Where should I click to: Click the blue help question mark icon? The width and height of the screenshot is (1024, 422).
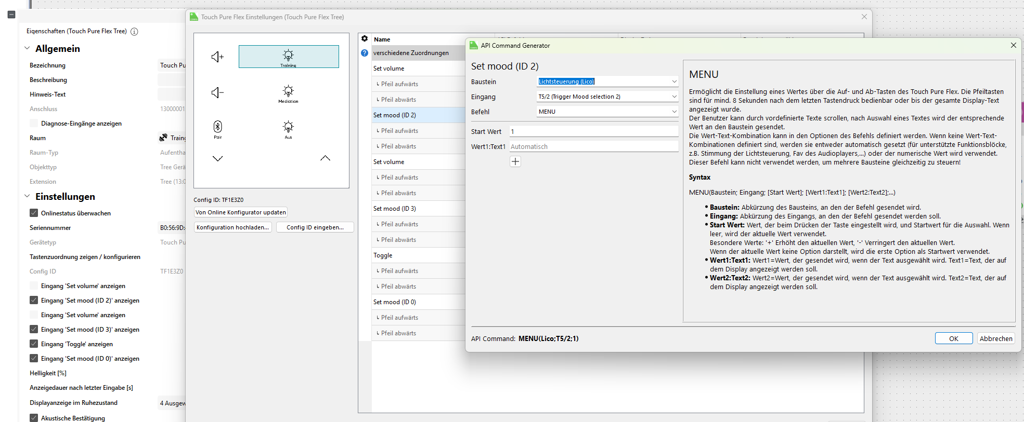coord(365,53)
